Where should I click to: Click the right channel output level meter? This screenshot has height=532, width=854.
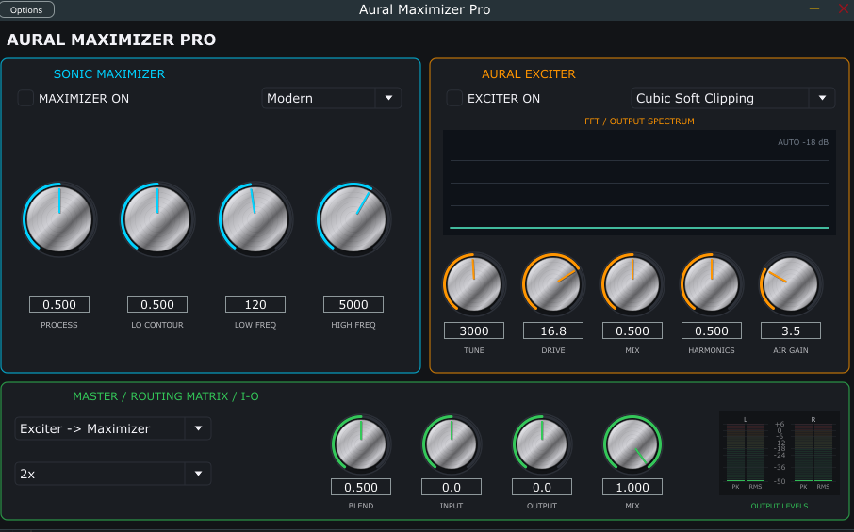coord(813,453)
